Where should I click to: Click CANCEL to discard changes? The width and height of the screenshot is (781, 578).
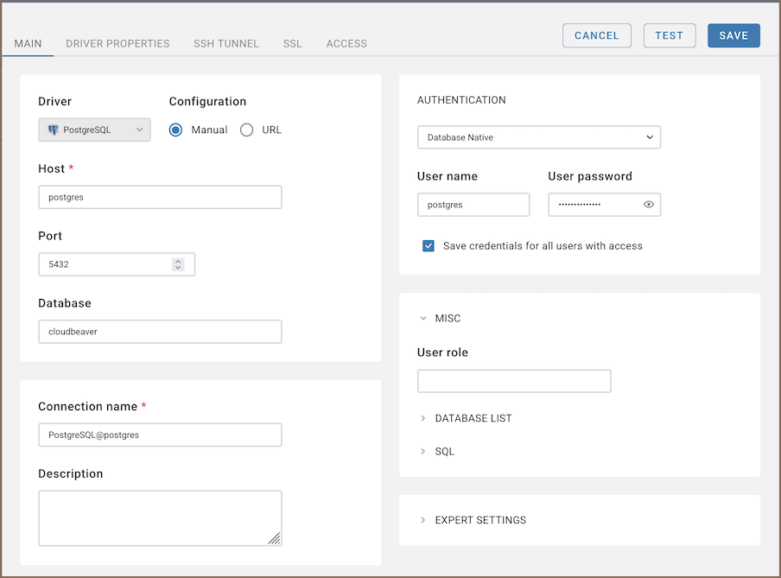597,35
